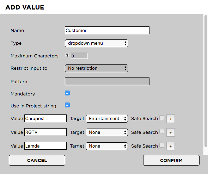Click the dialog's vertical scrollbar
The width and height of the screenshot is (208, 174).
tap(206, 81)
